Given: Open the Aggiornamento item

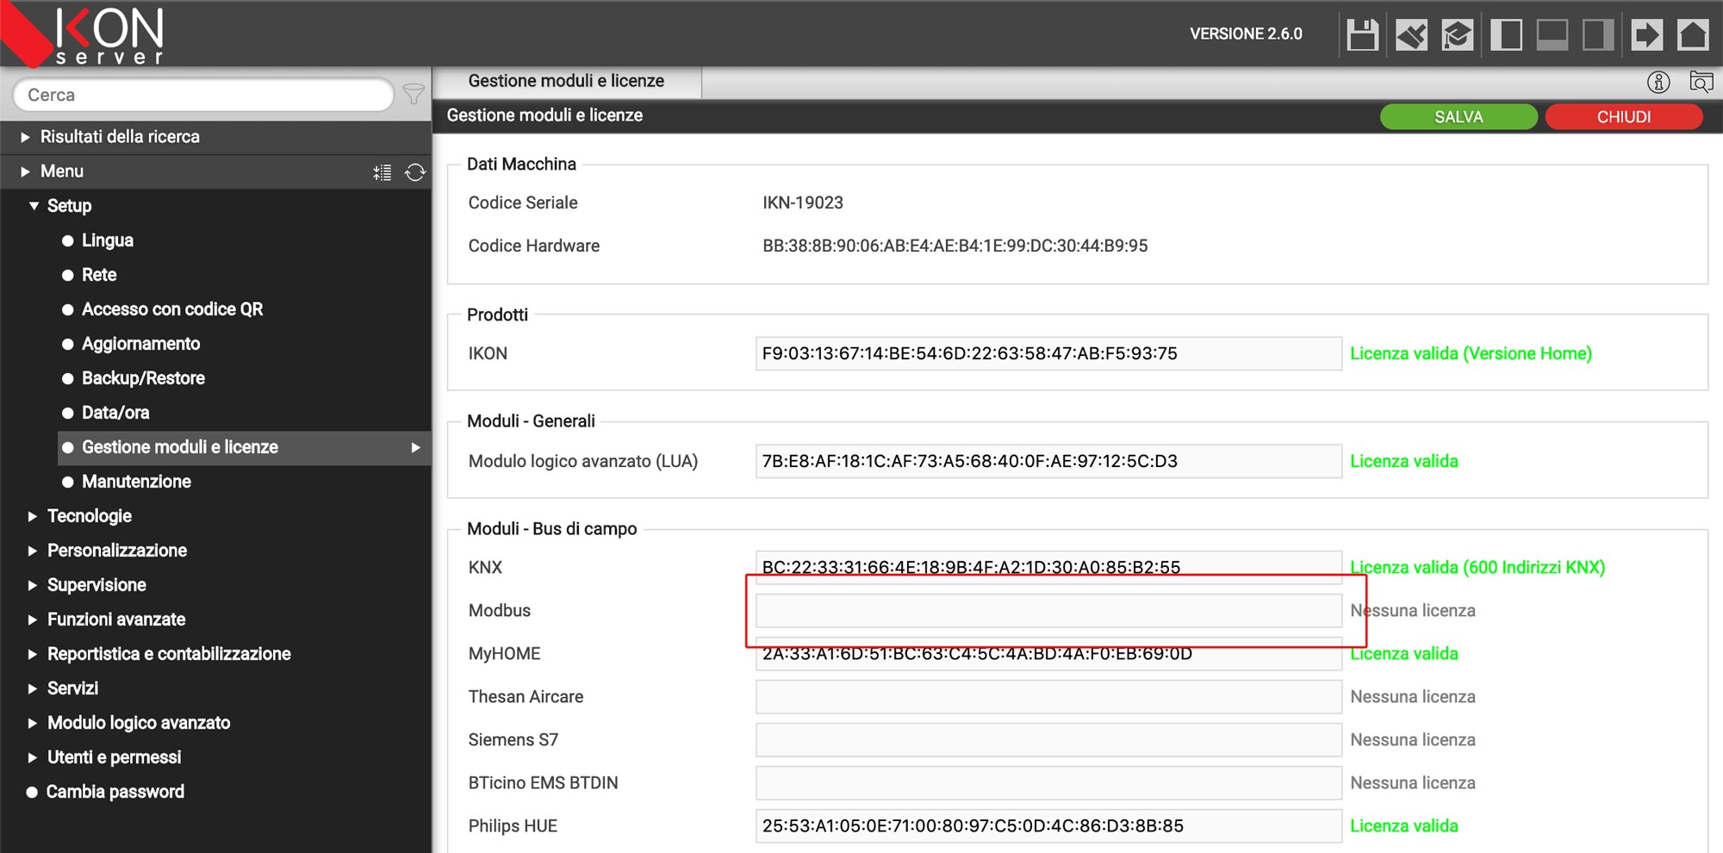Looking at the screenshot, I should (140, 344).
